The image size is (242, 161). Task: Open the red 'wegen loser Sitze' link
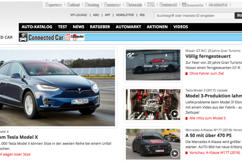pyautogui.click(x=15, y=155)
